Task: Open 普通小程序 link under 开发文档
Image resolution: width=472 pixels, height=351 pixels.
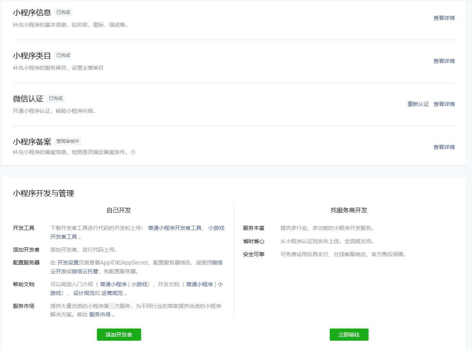Action: coord(199,284)
